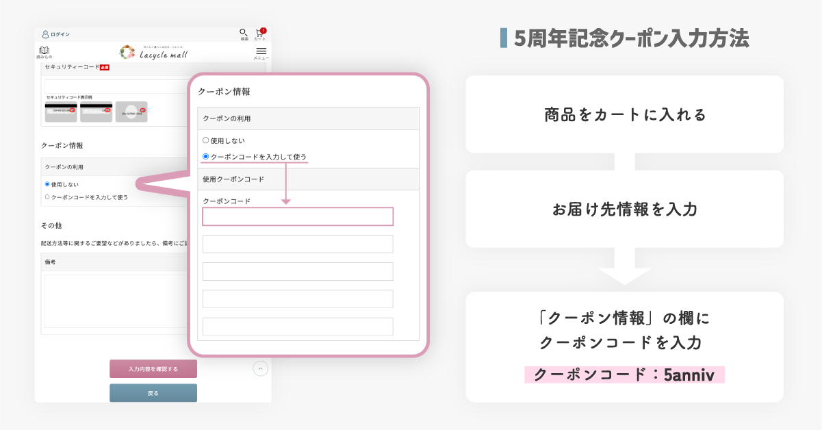Select クーポンコードを入力して使う in small form
This screenshot has width=822, height=430.
[47, 197]
